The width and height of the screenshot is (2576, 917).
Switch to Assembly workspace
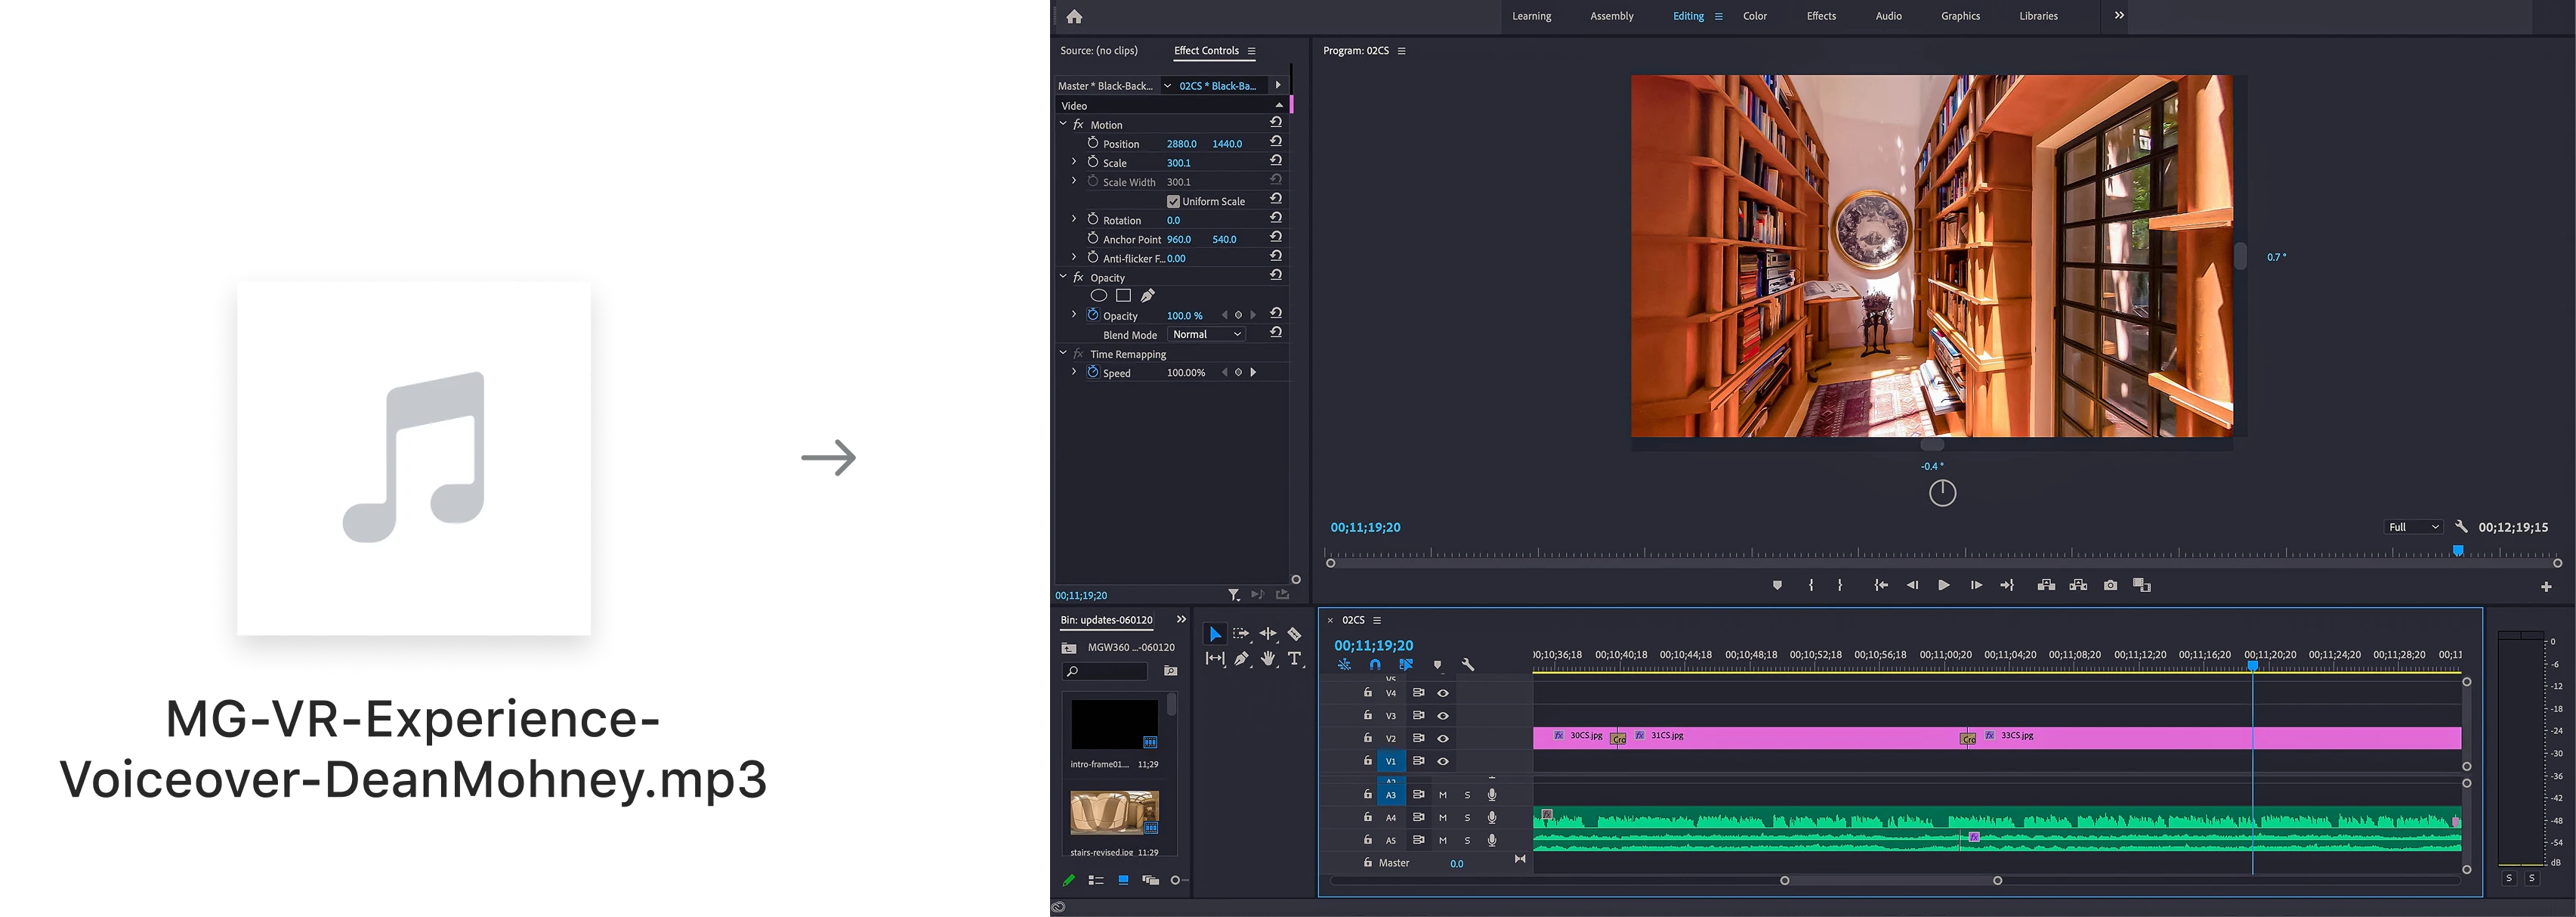point(1612,16)
